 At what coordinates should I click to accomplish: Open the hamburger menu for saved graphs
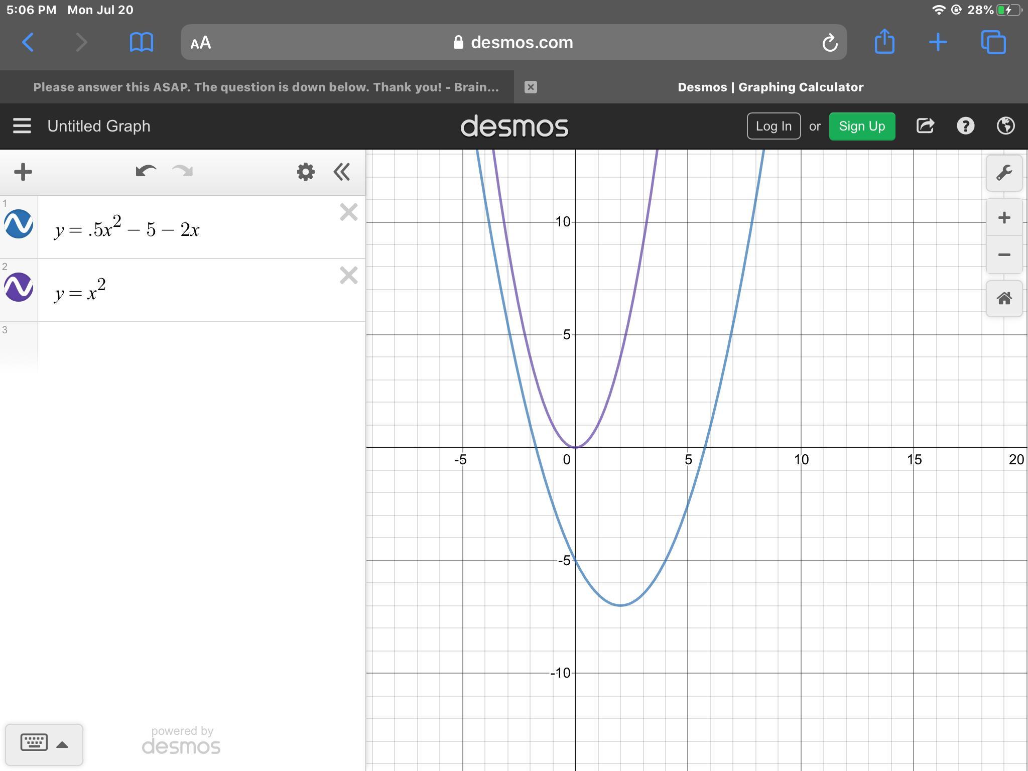(x=22, y=126)
